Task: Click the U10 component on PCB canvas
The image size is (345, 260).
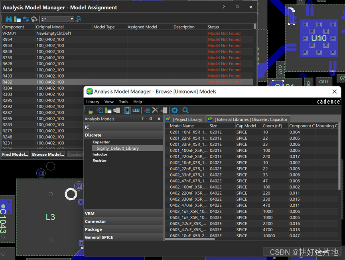Action: 319,38
